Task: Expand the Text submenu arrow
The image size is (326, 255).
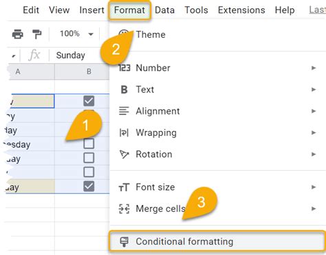Action: (x=314, y=90)
